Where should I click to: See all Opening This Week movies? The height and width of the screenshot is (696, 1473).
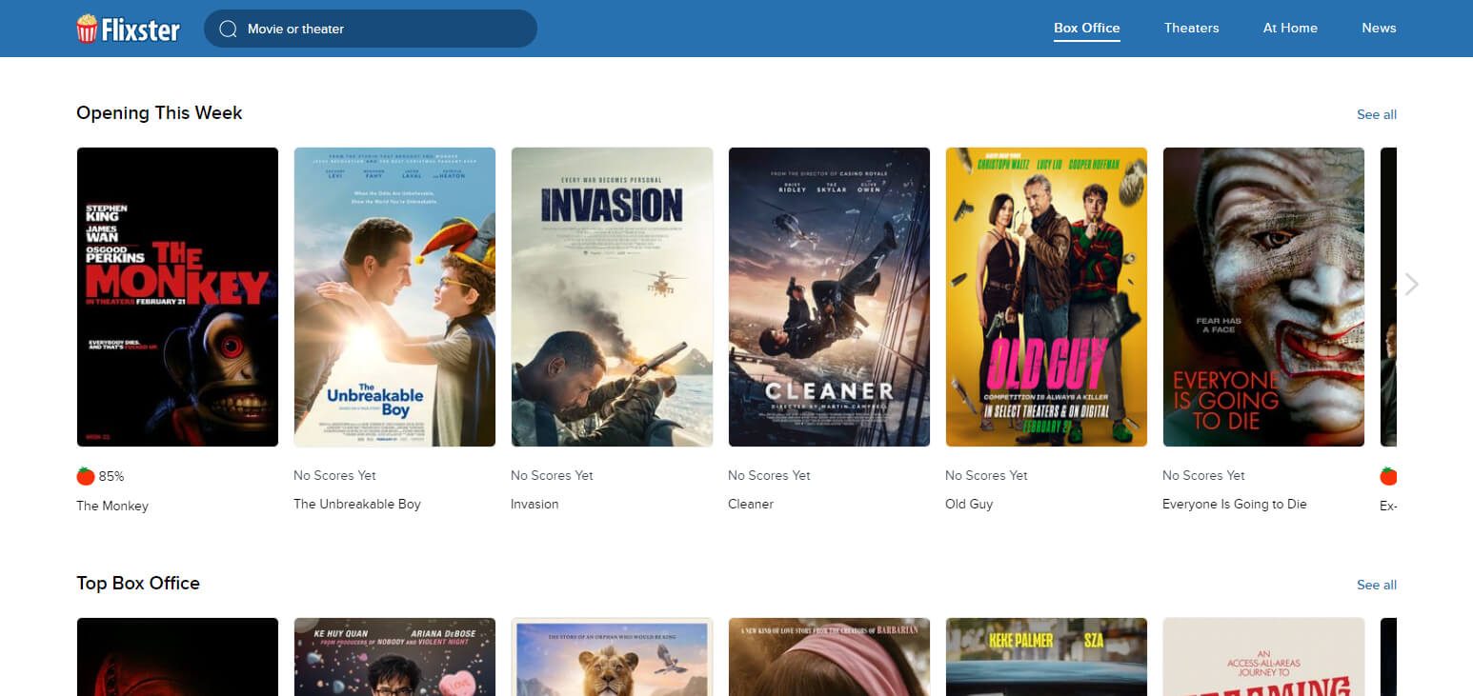pos(1377,114)
